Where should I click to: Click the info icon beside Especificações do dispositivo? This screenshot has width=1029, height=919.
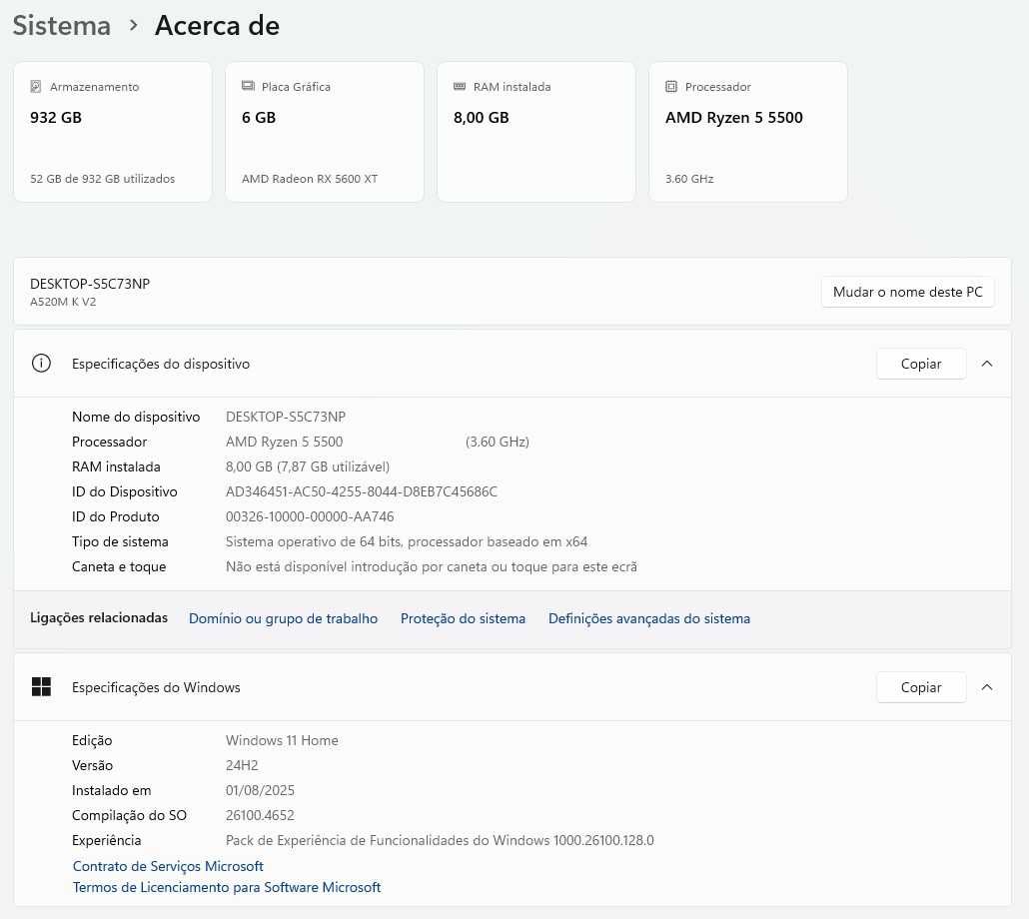[41, 364]
